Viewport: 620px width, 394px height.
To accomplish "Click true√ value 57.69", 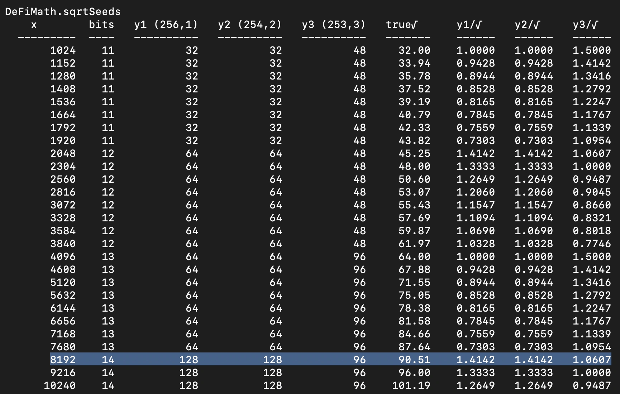I will click(x=414, y=218).
